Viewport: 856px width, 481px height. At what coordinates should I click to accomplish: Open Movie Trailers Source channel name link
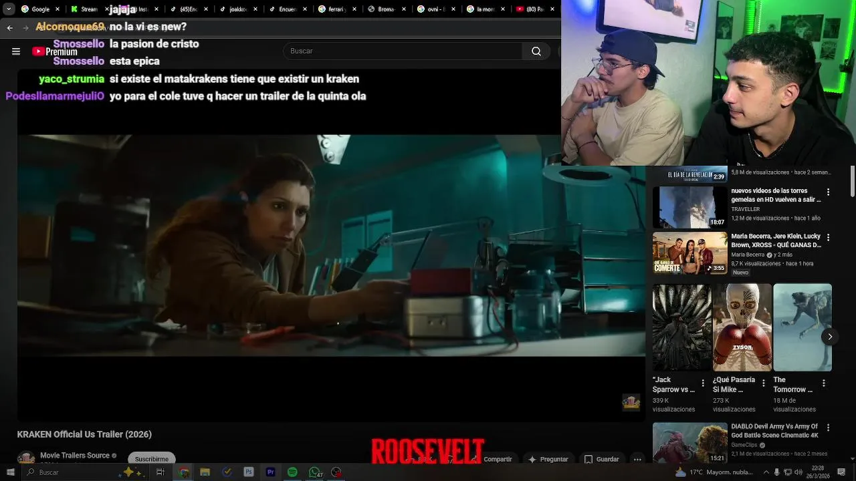[75, 456]
